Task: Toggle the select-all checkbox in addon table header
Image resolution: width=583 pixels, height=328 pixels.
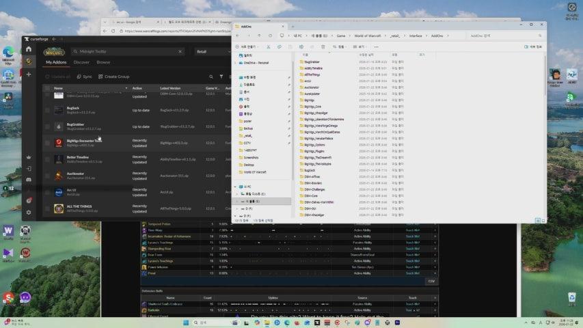Action: pyautogui.click(x=47, y=88)
